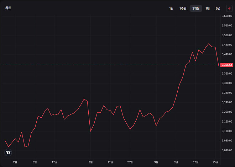
Task: Open the TradingView logo badge
Action: pos(8,152)
